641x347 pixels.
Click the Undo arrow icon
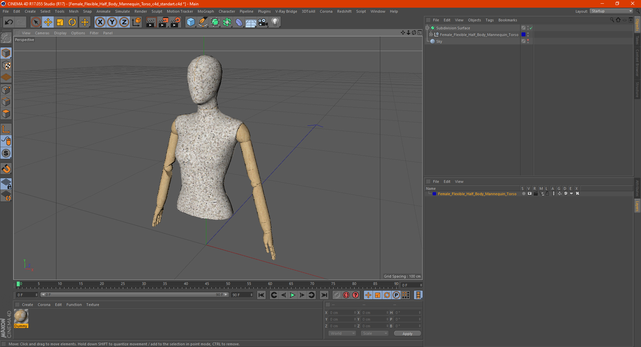point(9,22)
